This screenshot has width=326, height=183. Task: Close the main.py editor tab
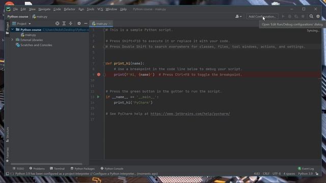click(x=110, y=24)
